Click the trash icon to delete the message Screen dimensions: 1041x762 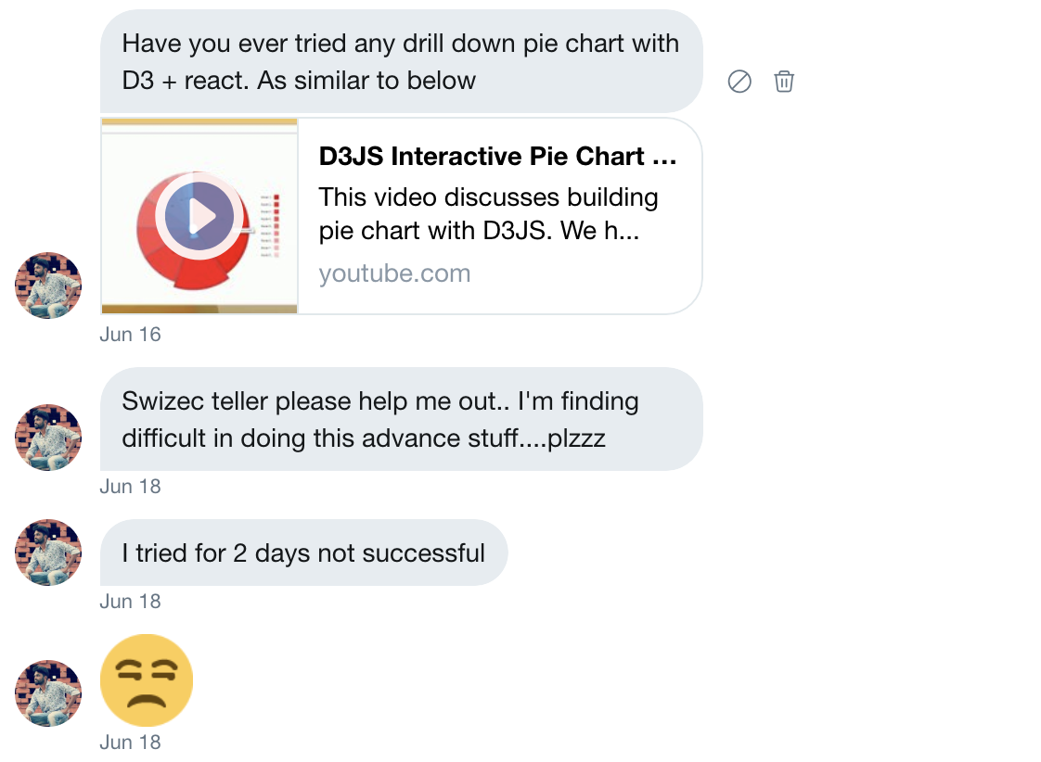(x=784, y=82)
